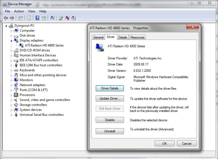Click the Driver Details button
This screenshot has height=159, width=218.
[x=110, y=88]
